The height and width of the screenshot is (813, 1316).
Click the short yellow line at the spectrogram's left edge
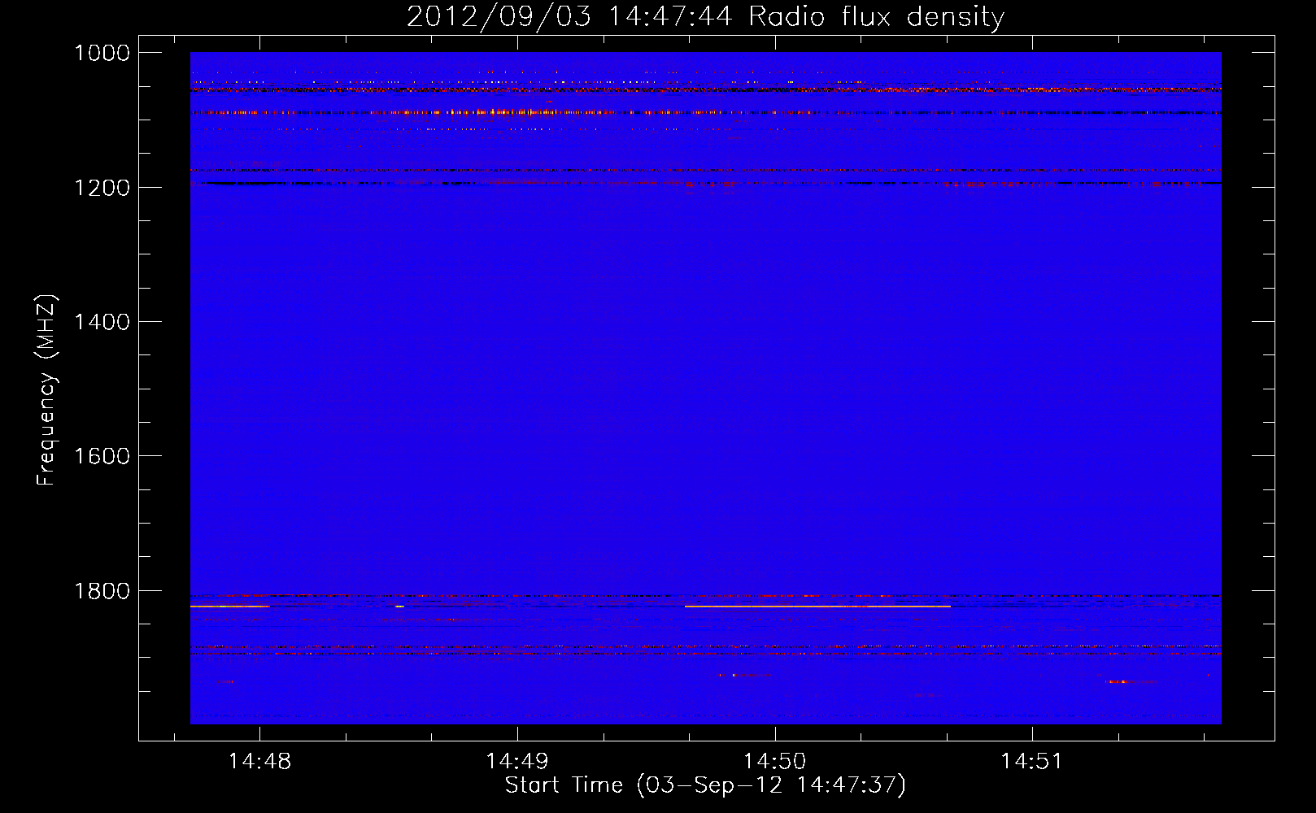(x=229, y=606)
